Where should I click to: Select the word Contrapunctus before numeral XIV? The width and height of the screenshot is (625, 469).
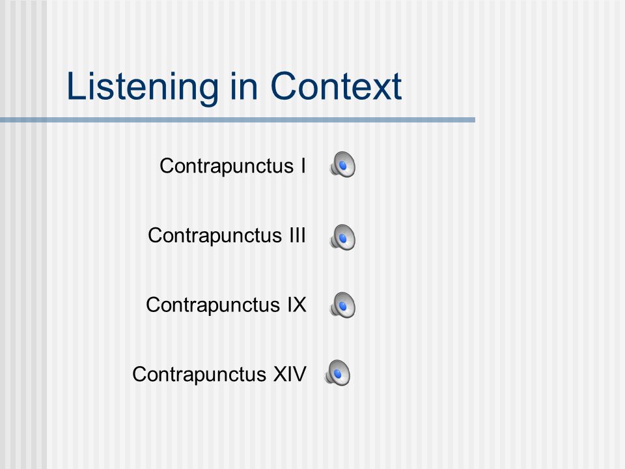click(199, 375)
